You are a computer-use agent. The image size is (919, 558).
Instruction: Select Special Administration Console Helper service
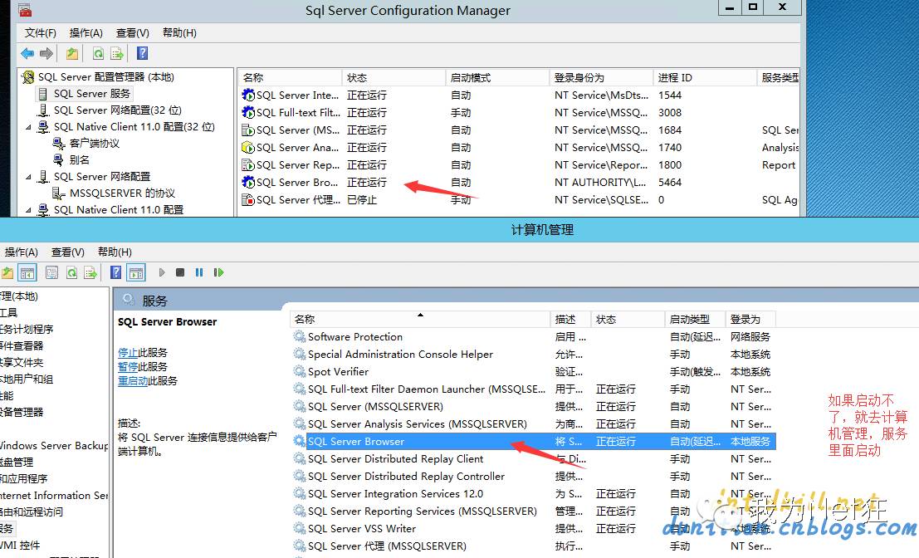pyautogui.click(x=533, y=355)
